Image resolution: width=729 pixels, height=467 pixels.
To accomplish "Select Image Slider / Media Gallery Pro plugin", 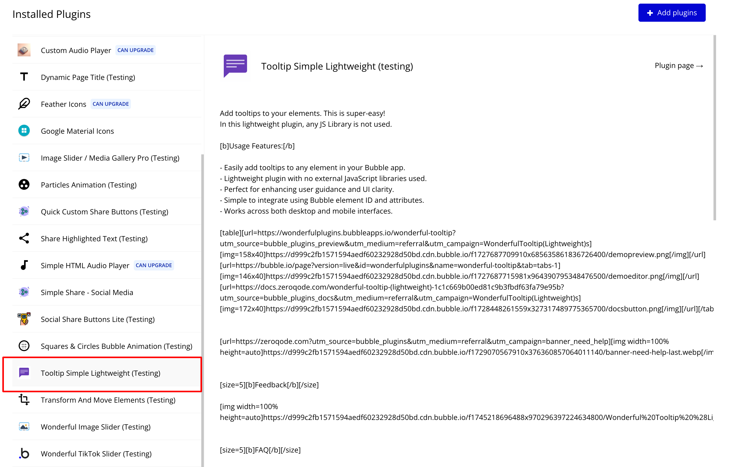I will pyautogui.click(x=110, y=158).
